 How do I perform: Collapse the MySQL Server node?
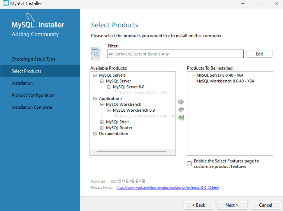102,81
